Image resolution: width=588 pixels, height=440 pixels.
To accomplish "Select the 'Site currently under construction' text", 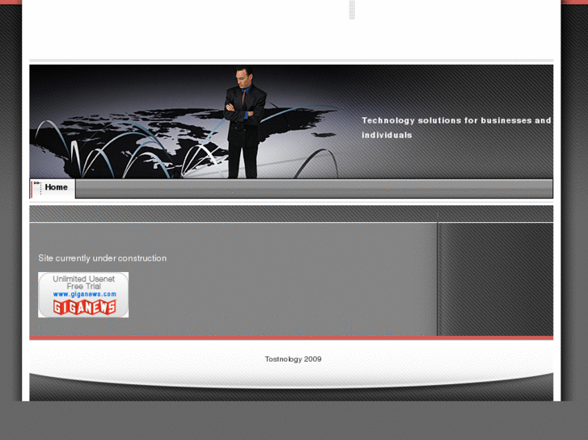I will 103,258.
